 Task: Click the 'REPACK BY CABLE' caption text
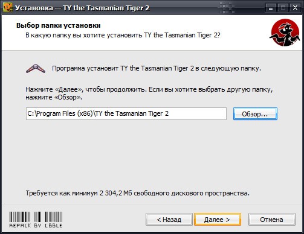(x=36, y=226)
